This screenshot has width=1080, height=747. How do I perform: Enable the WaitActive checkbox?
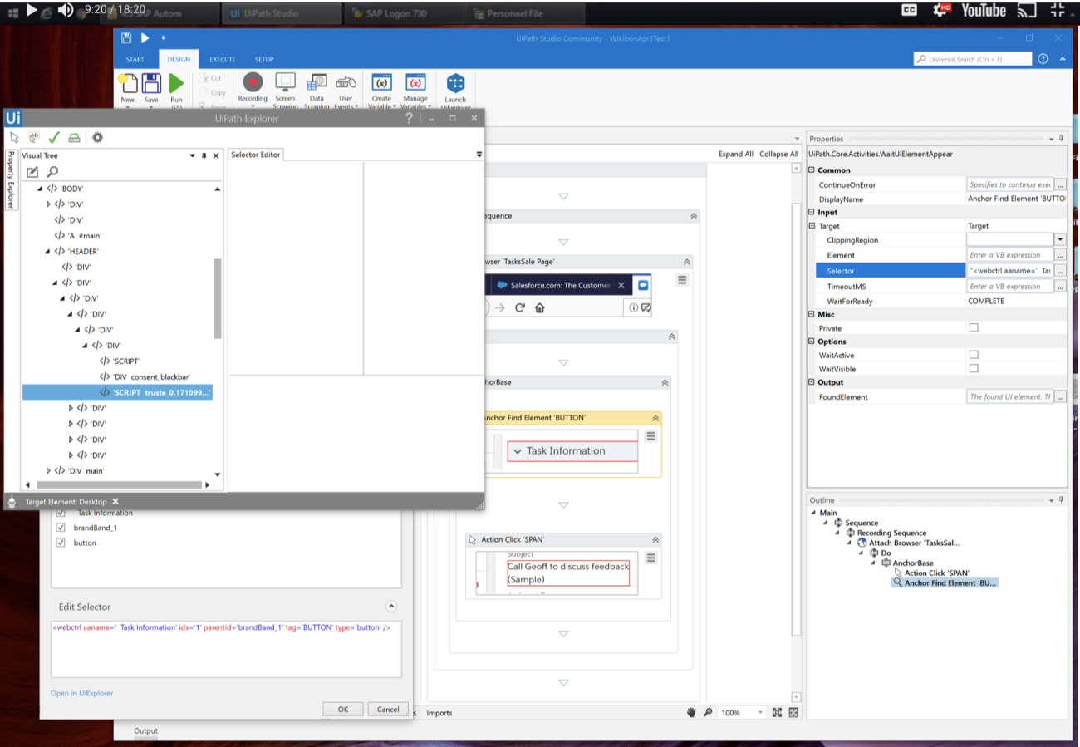click(974, 355)
